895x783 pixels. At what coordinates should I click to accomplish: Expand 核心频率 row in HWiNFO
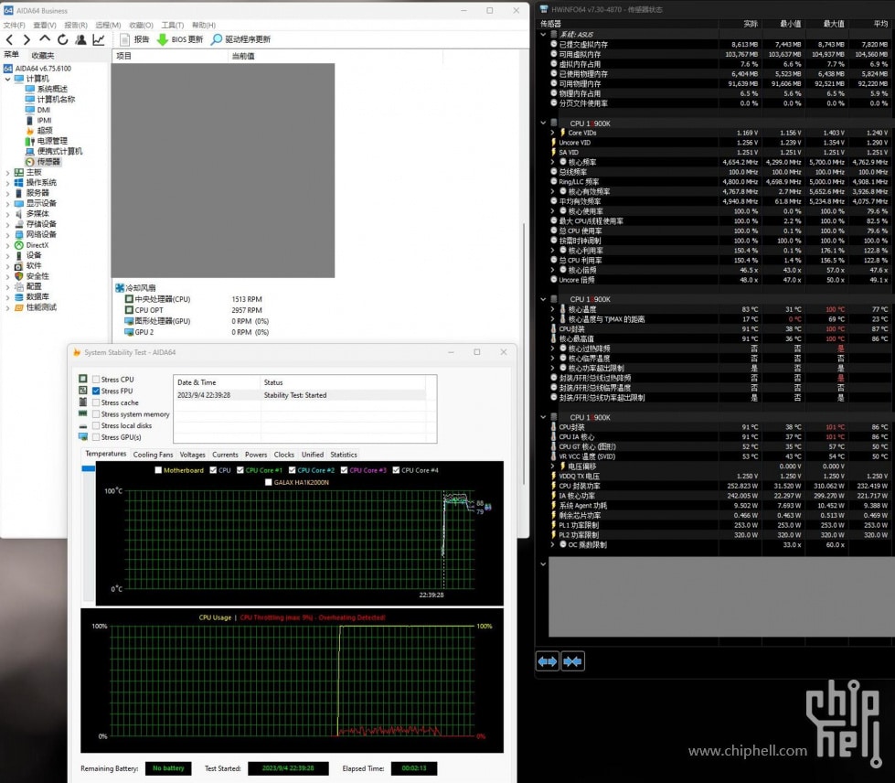[x=552, y=162]
